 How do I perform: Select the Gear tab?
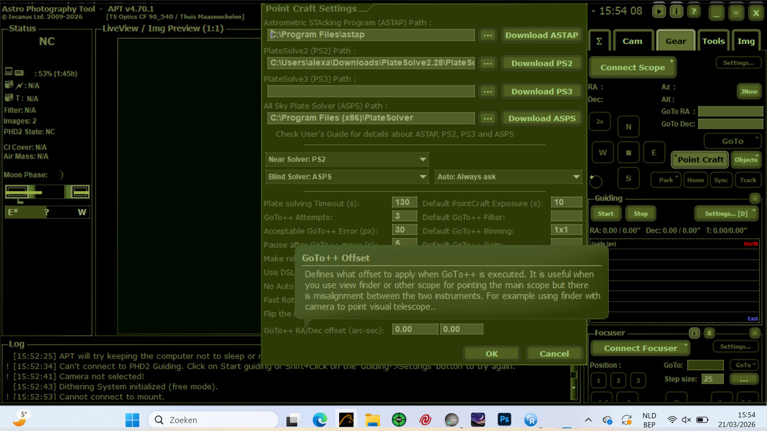675,41
